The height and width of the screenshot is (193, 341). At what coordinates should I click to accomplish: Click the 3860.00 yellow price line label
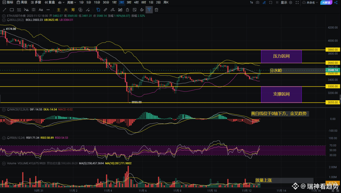(x=333, y=50)
